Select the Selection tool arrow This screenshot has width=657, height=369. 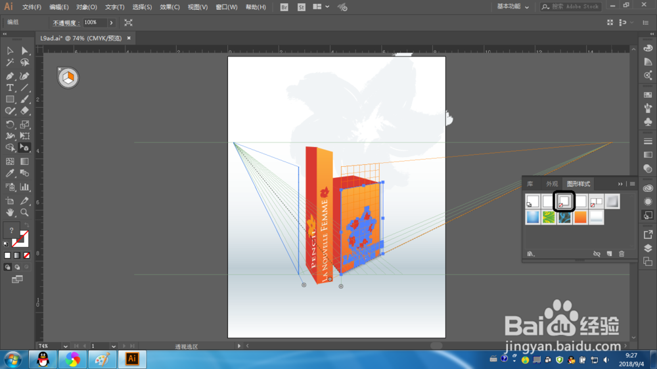[10, 51]
